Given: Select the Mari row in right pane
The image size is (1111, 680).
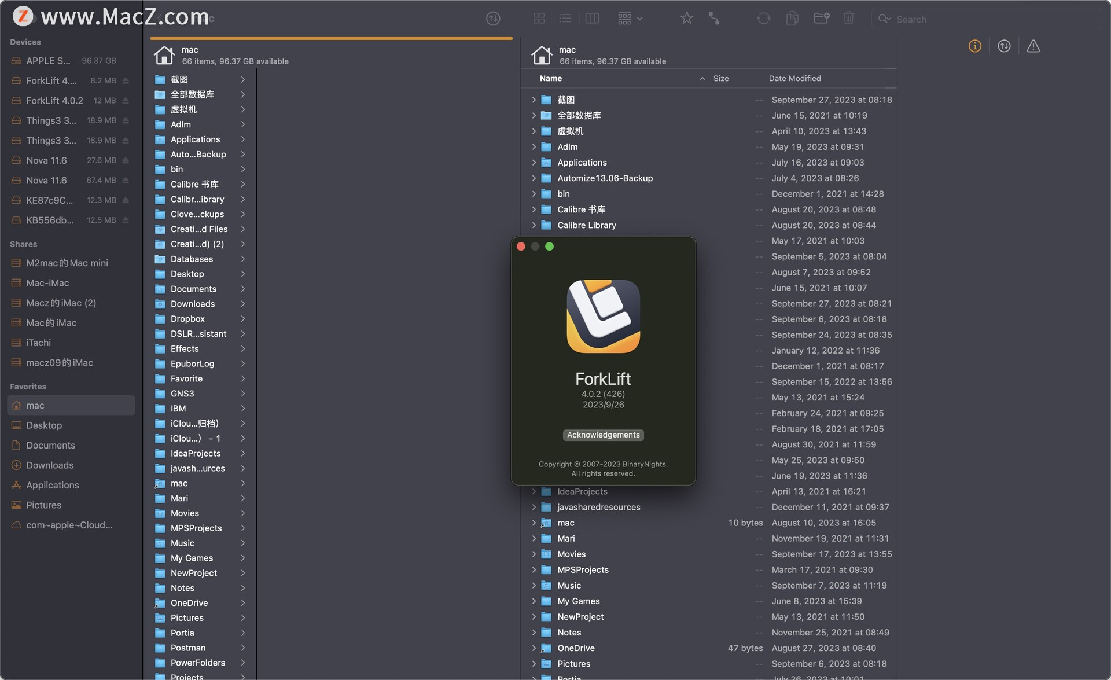Looking at the screenshot, I should tap(709, 539).
